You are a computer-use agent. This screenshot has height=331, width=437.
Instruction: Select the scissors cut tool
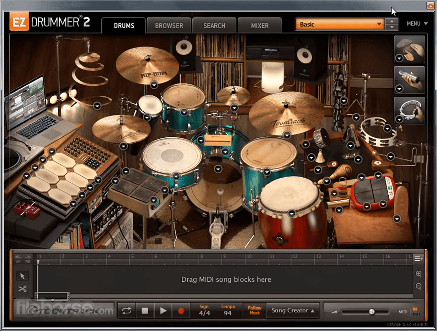pos(22,289)
